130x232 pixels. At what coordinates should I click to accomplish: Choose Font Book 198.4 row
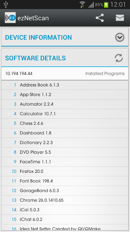point(65,181)
